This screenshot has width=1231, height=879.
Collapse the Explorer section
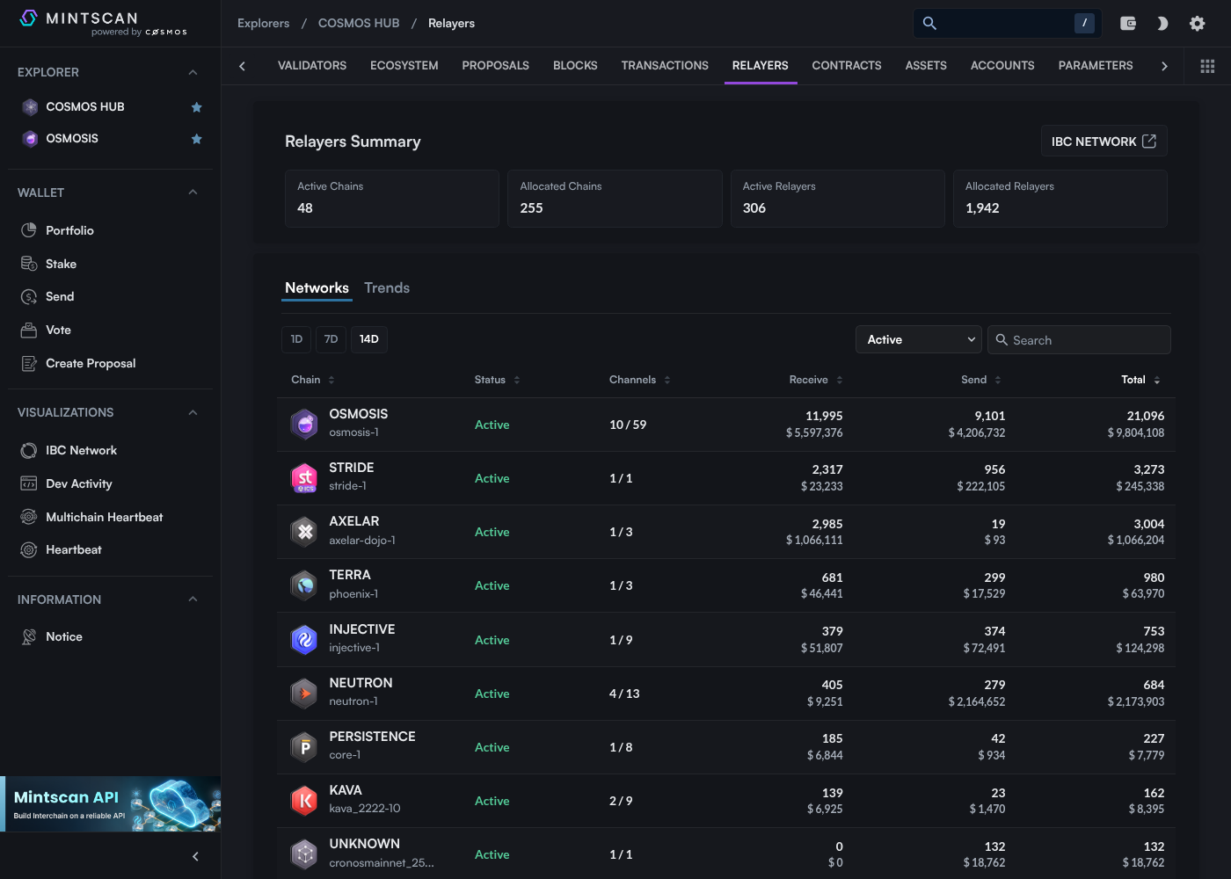pos(193,72)
